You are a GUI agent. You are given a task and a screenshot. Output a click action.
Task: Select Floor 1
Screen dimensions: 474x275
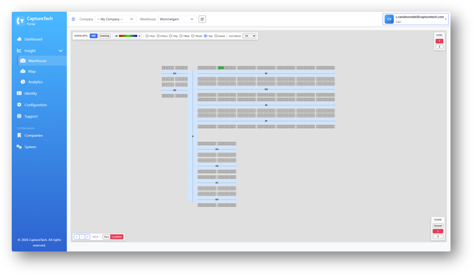(438, 231)
